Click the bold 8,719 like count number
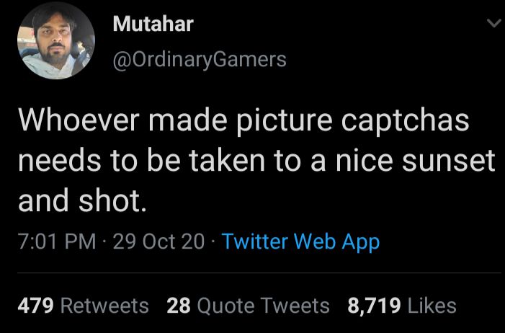Screen dimensions: 505x333 [x=374, y=306]
